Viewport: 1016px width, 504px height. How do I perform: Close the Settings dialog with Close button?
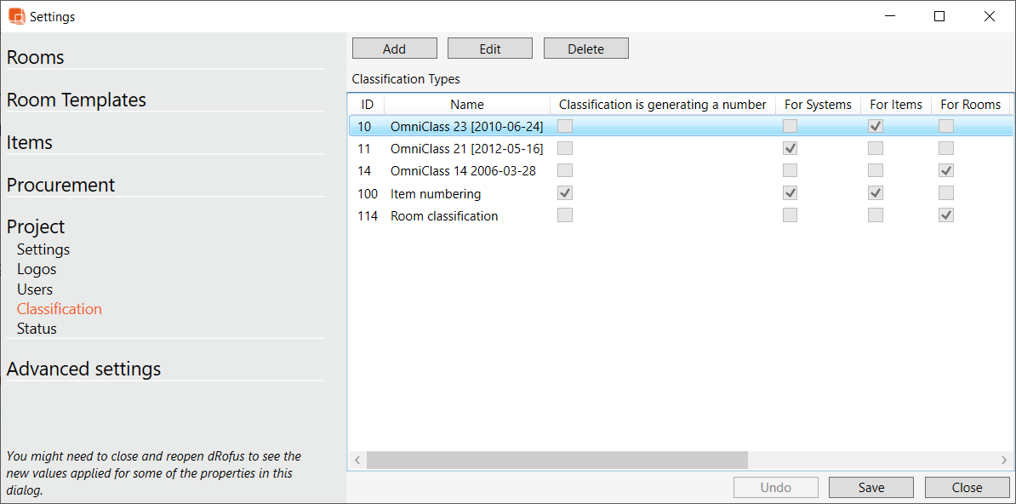point(967,488)
